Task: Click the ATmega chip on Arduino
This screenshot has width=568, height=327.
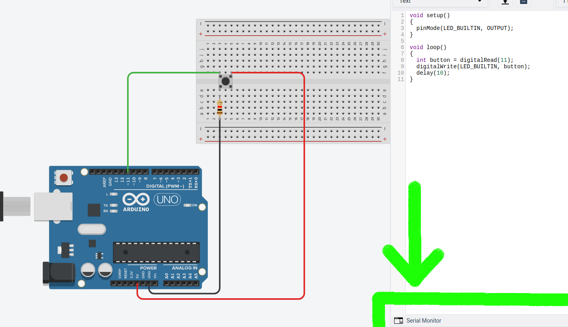Action: (156, 252)
